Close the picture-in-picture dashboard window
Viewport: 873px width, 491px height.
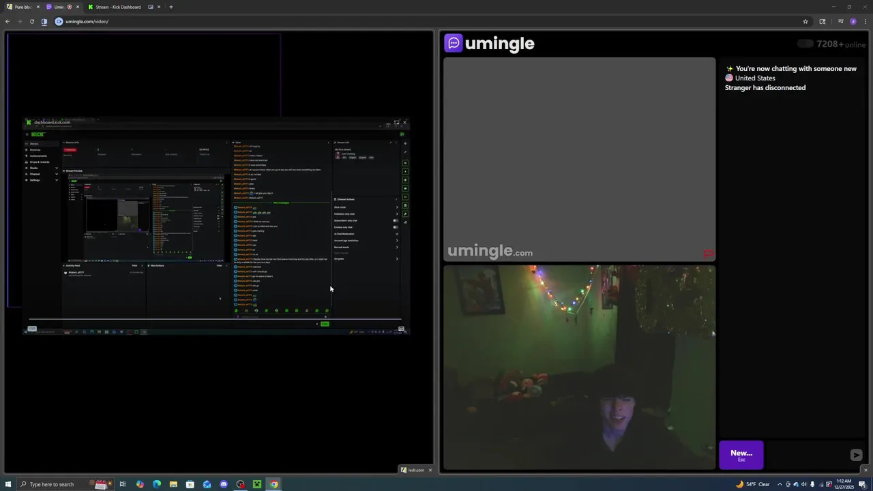tap(404, 123)
